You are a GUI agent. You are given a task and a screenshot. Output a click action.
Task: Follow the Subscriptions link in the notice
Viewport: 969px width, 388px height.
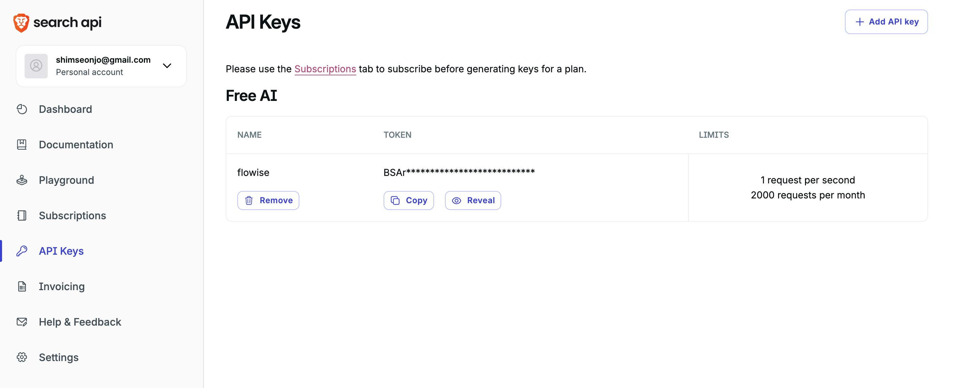[325, 69]
